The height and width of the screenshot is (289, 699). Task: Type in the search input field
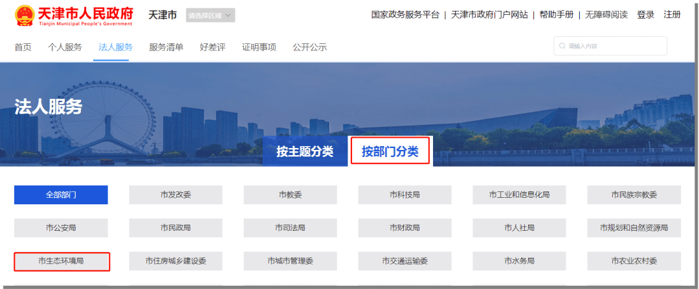point(615,46)
